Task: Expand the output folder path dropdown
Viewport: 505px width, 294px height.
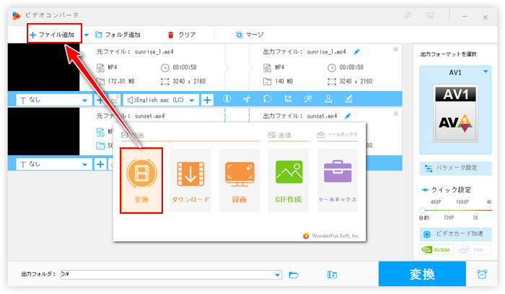Action: pos(277,274)
